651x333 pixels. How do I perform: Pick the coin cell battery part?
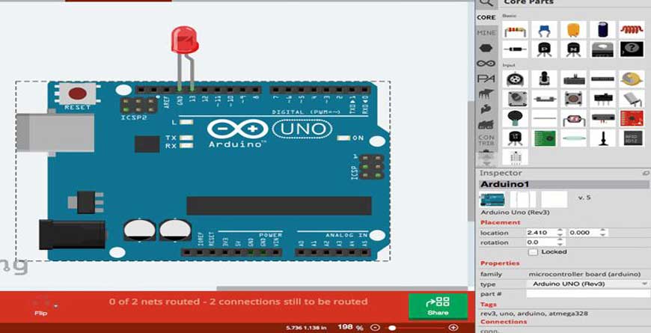coord(632,79)
